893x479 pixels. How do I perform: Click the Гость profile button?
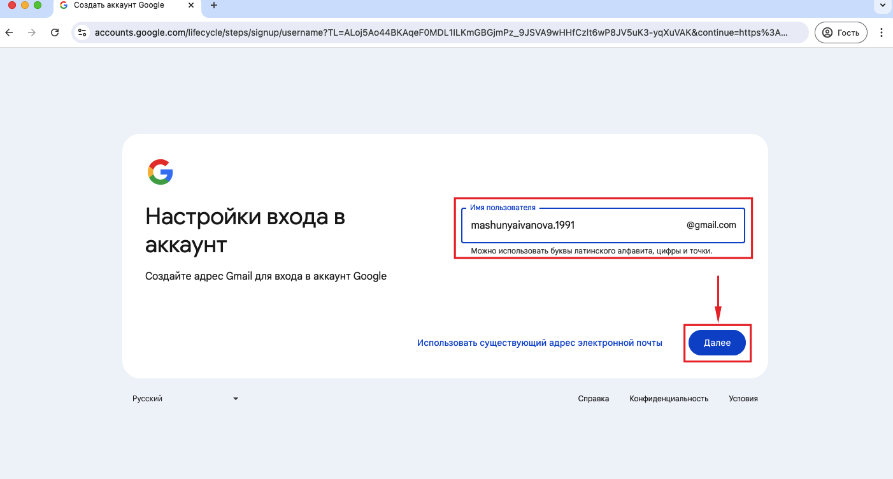coord(841,32)
